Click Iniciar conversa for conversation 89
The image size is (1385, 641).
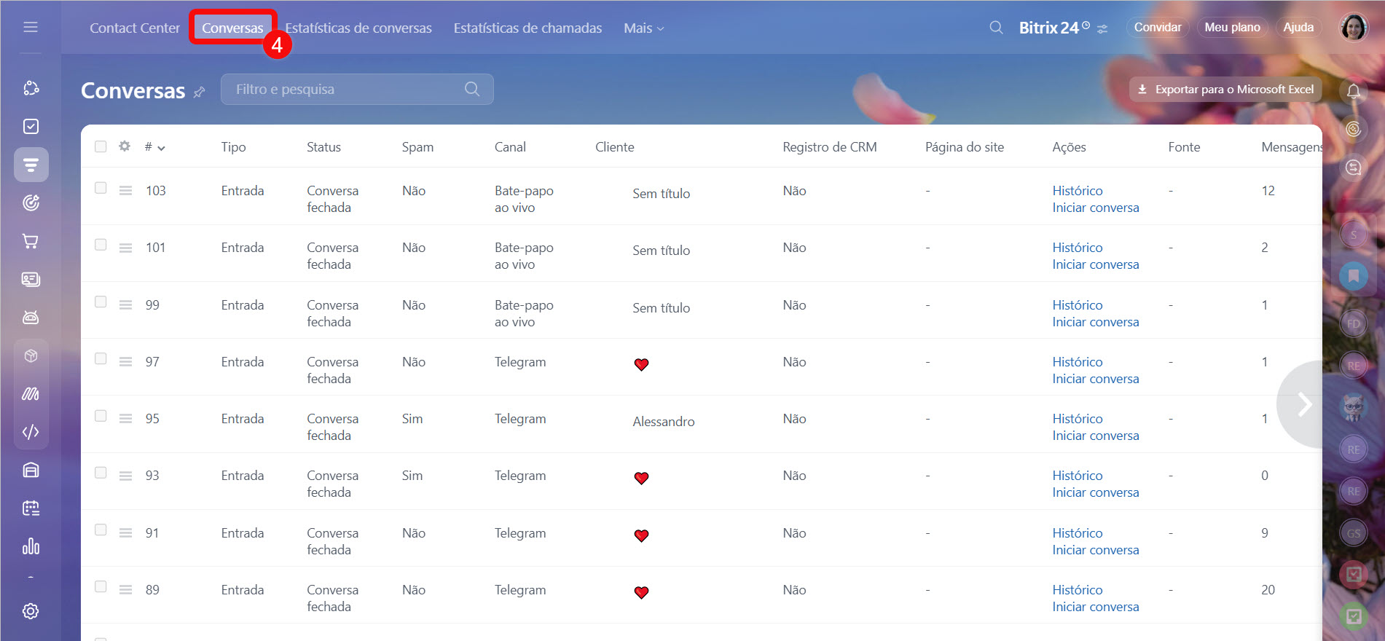(x=1095, y=607)
